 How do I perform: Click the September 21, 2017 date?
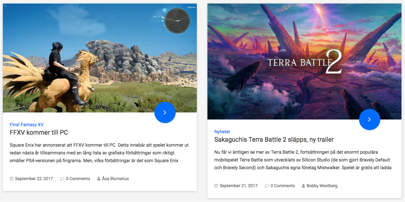point(239,186)
